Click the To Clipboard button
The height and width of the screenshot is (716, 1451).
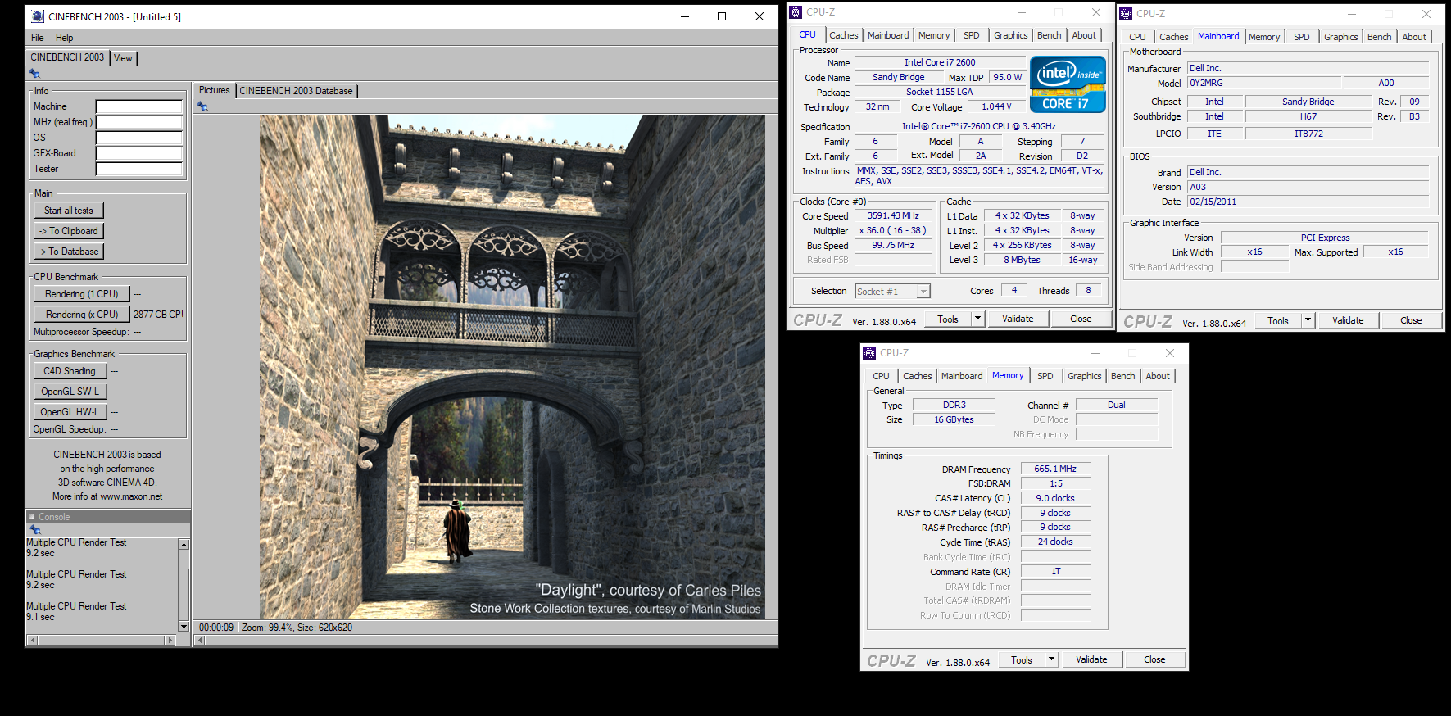[x=69, y=231]
